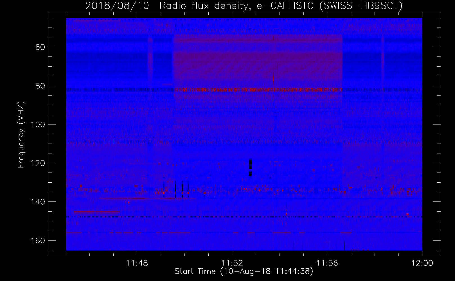Click the "11:52" time tick label

tap(232, 263)
